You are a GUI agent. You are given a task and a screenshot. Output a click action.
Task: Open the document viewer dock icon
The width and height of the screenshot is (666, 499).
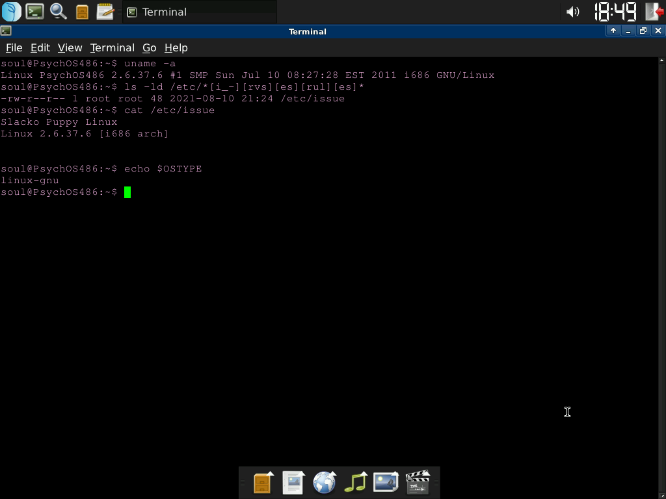click(x=294, y=483)
